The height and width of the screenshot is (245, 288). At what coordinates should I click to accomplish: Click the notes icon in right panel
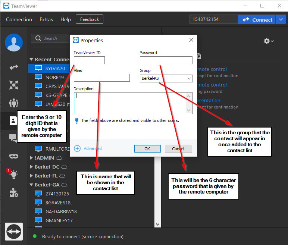[199, 56]
